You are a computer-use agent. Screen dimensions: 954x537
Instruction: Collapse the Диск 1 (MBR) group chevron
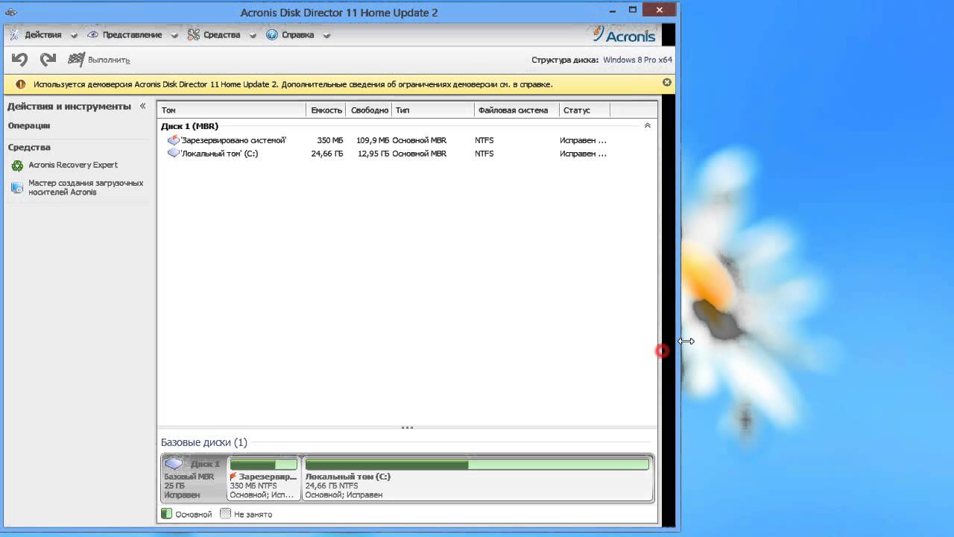point(647,126)
